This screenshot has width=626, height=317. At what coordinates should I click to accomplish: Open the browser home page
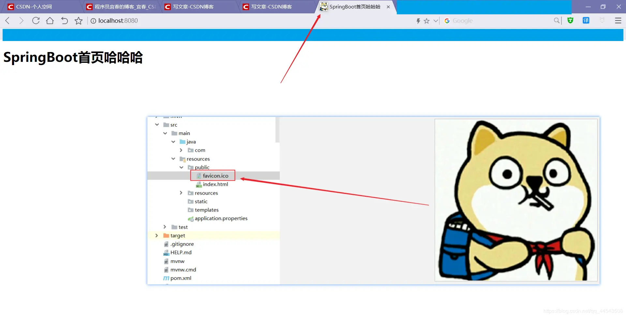(50, 21)
